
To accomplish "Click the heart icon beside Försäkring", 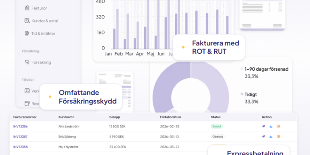I will pyautogui.click(x=27, y=62).
